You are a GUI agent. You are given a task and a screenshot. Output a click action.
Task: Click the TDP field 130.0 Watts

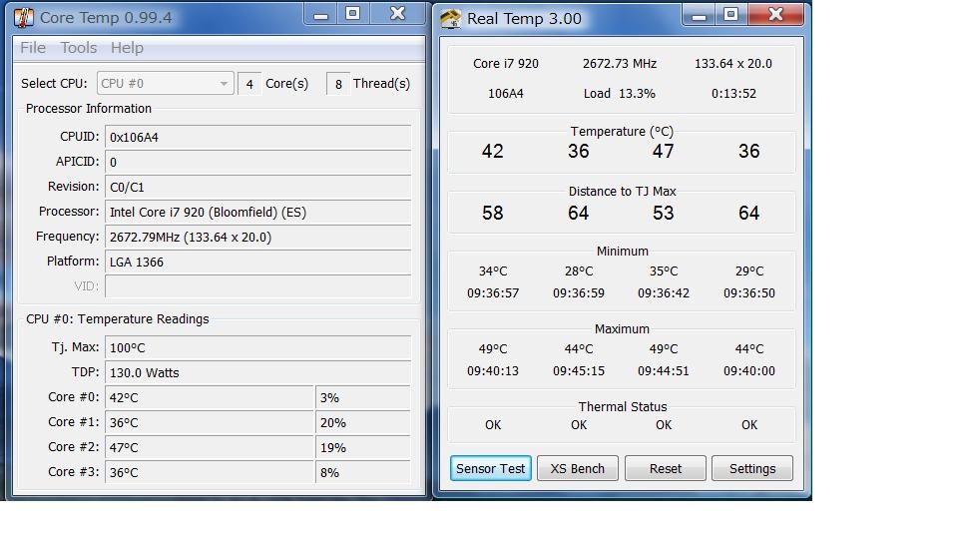257,372
